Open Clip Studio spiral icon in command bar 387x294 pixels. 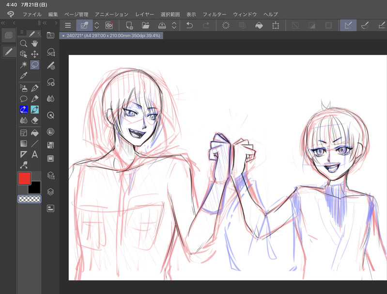click(109, 25)
